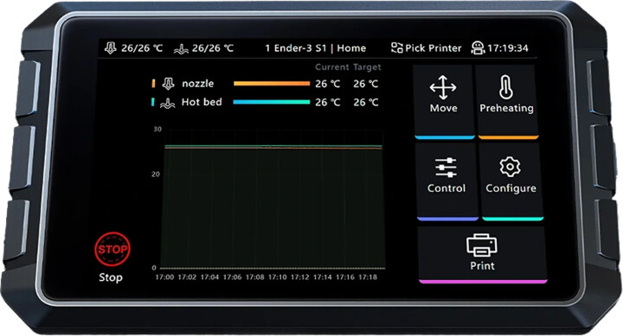The image size is (623, 336).
Task: Click the orange nozzle legend bar
Action: [272, 83]
